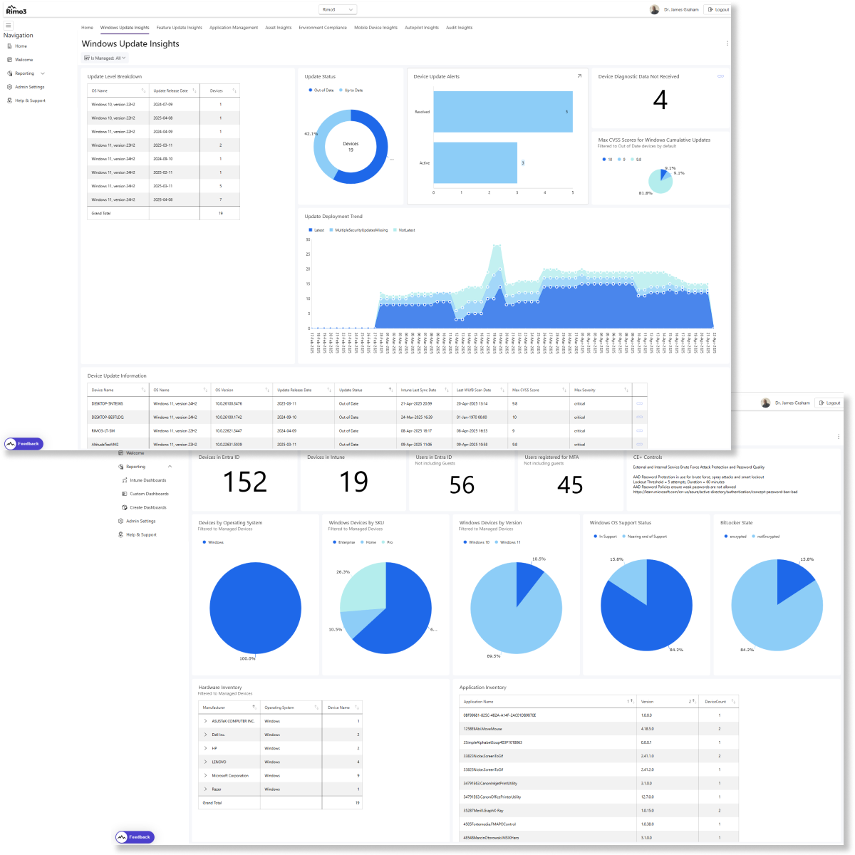
Task: Click the Feedback button in the back window
Action: 135,837
